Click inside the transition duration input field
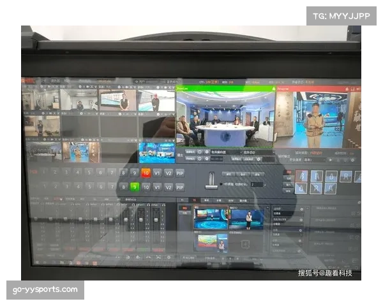The image size is (383, 306). 256,184
